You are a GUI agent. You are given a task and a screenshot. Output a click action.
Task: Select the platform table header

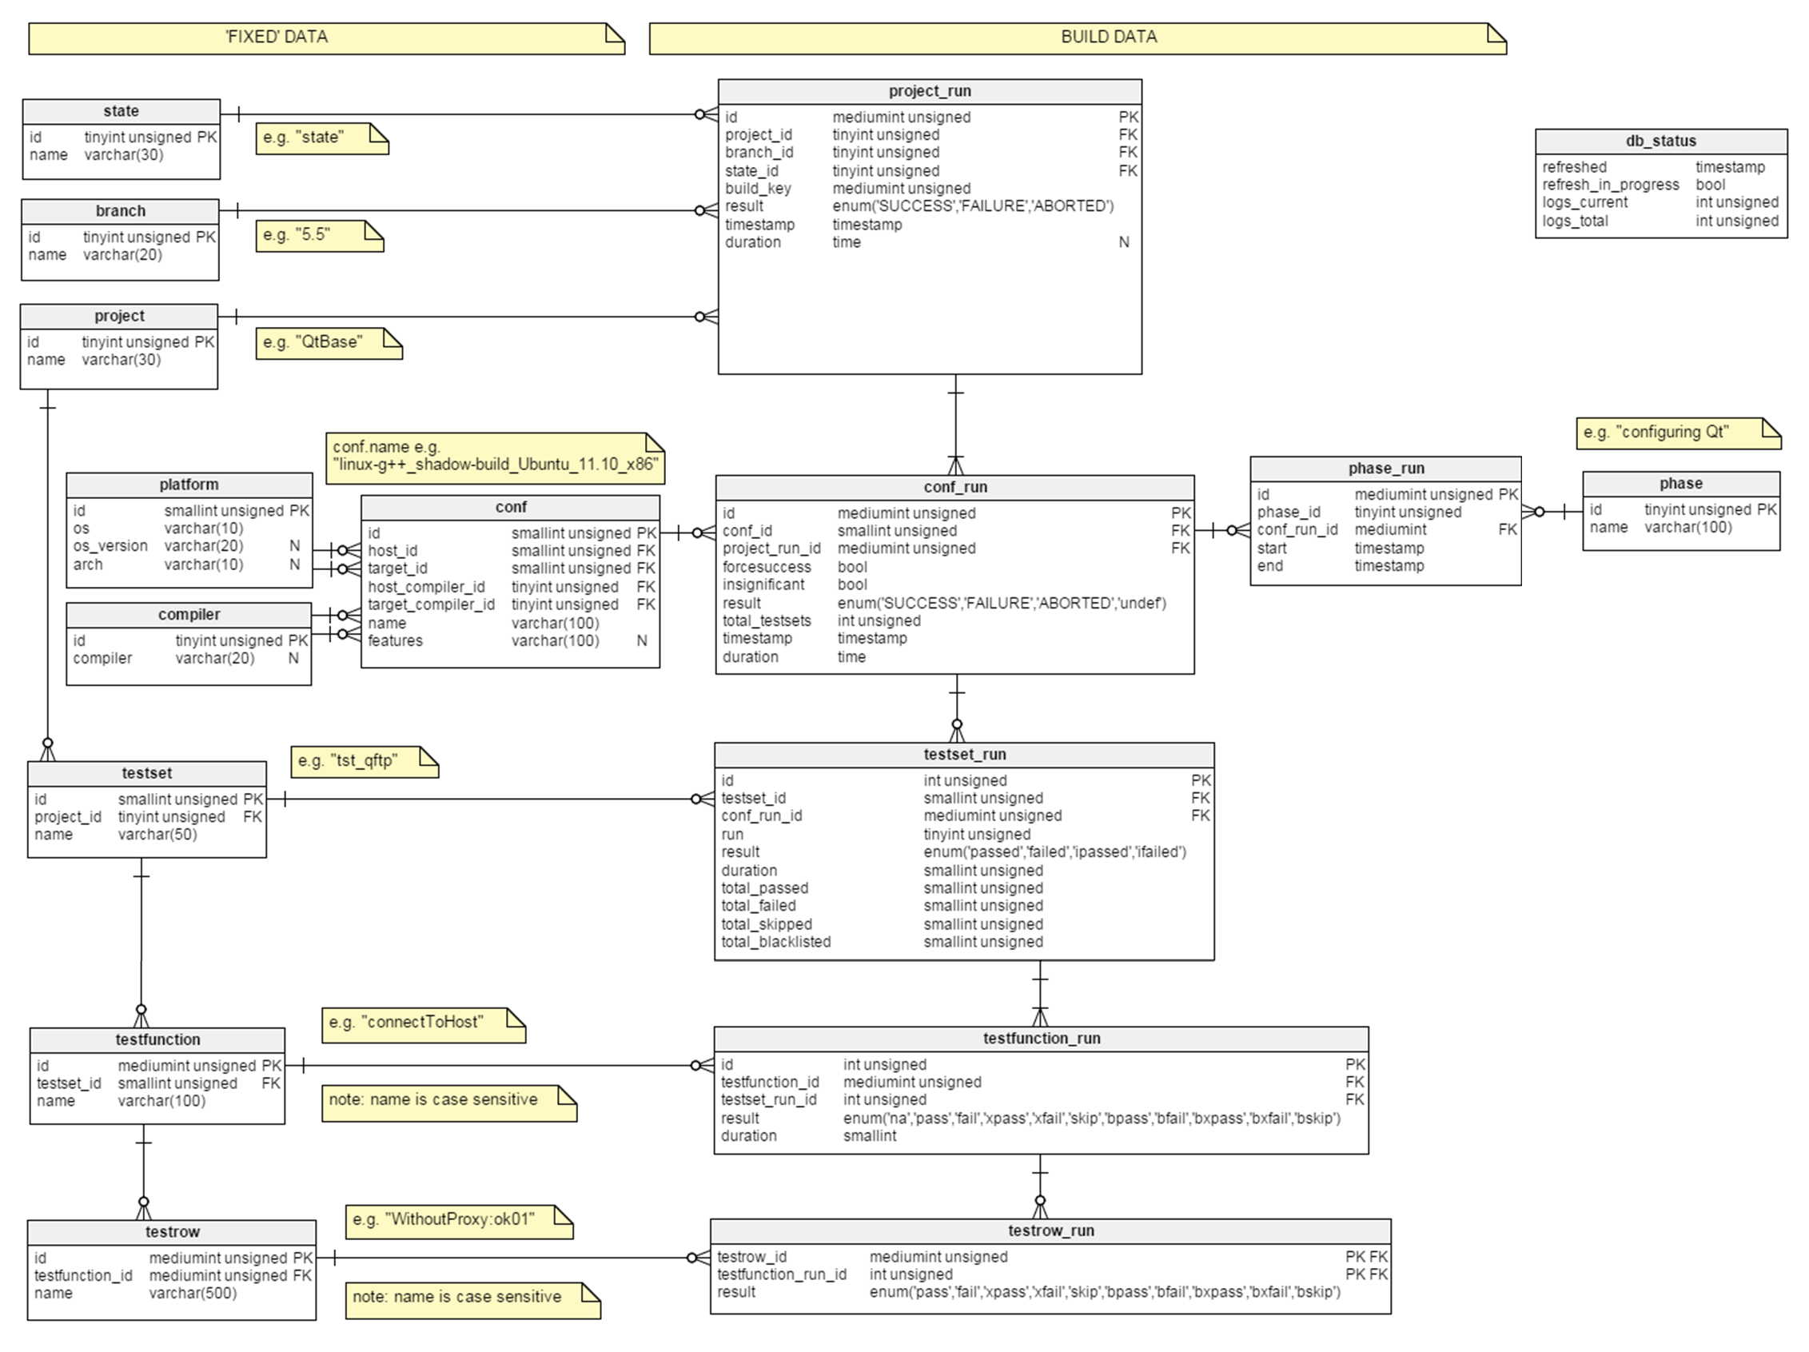pos(189,485)
